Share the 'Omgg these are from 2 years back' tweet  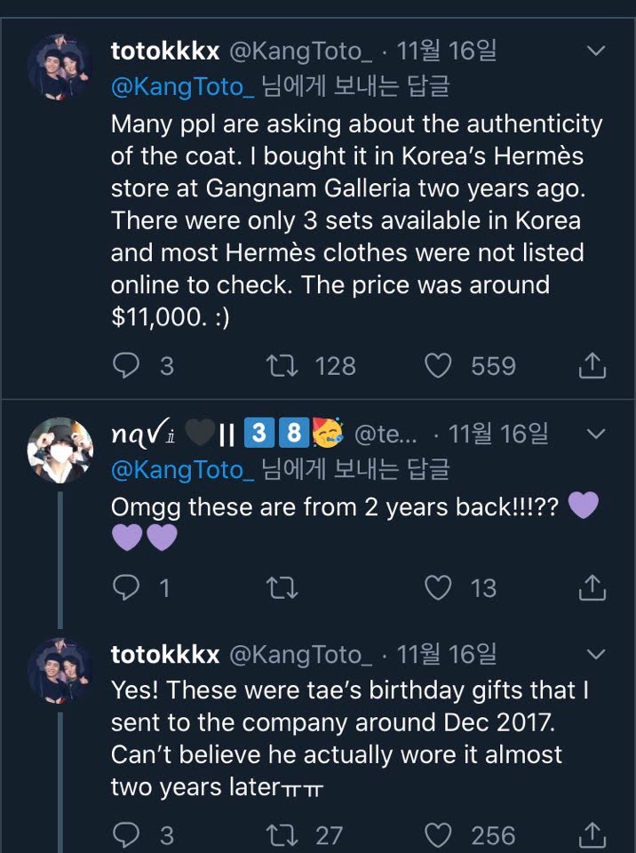tap(592, 587)
